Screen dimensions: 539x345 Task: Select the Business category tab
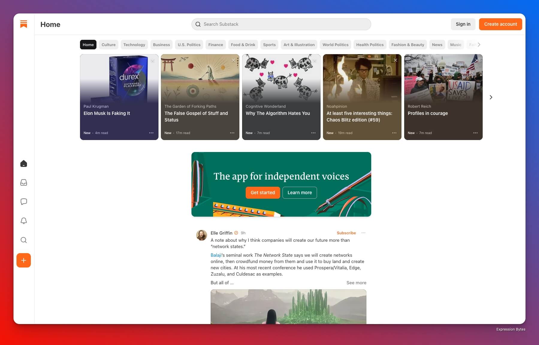[161, 45]
